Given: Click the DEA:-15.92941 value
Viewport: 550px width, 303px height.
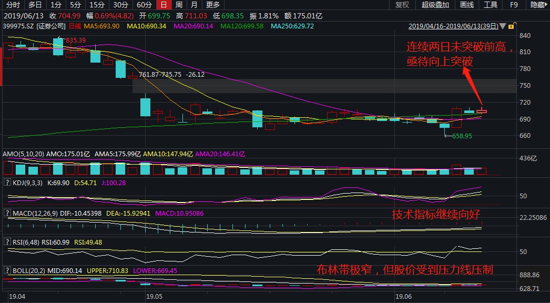Looking at the screenshot, I should pos(128,213).
